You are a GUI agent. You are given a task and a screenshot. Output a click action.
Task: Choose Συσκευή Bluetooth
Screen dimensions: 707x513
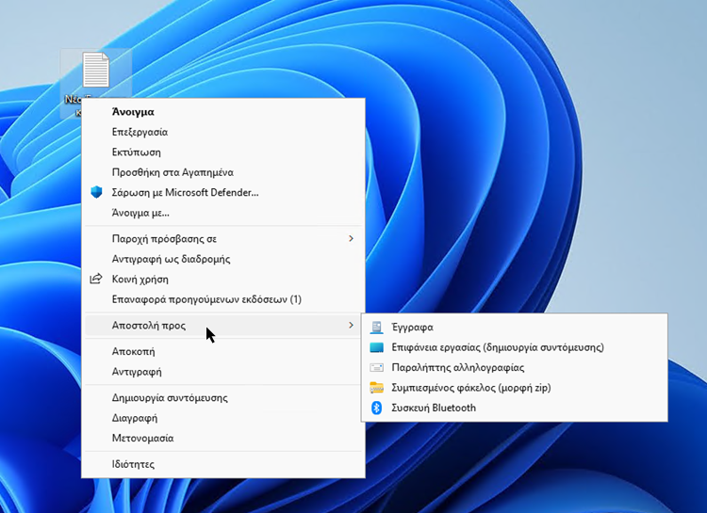(515, 408)
